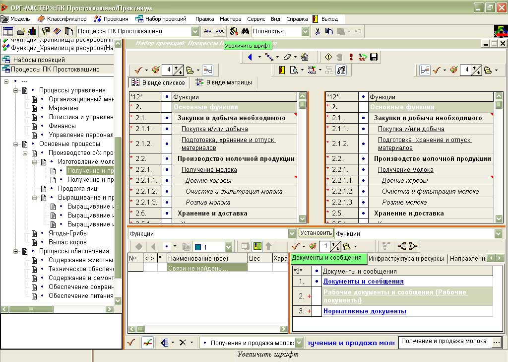Open the Мастера menu
Image resolution: width=508 pixels, height=362 pixels.
(x=230, y=19)
